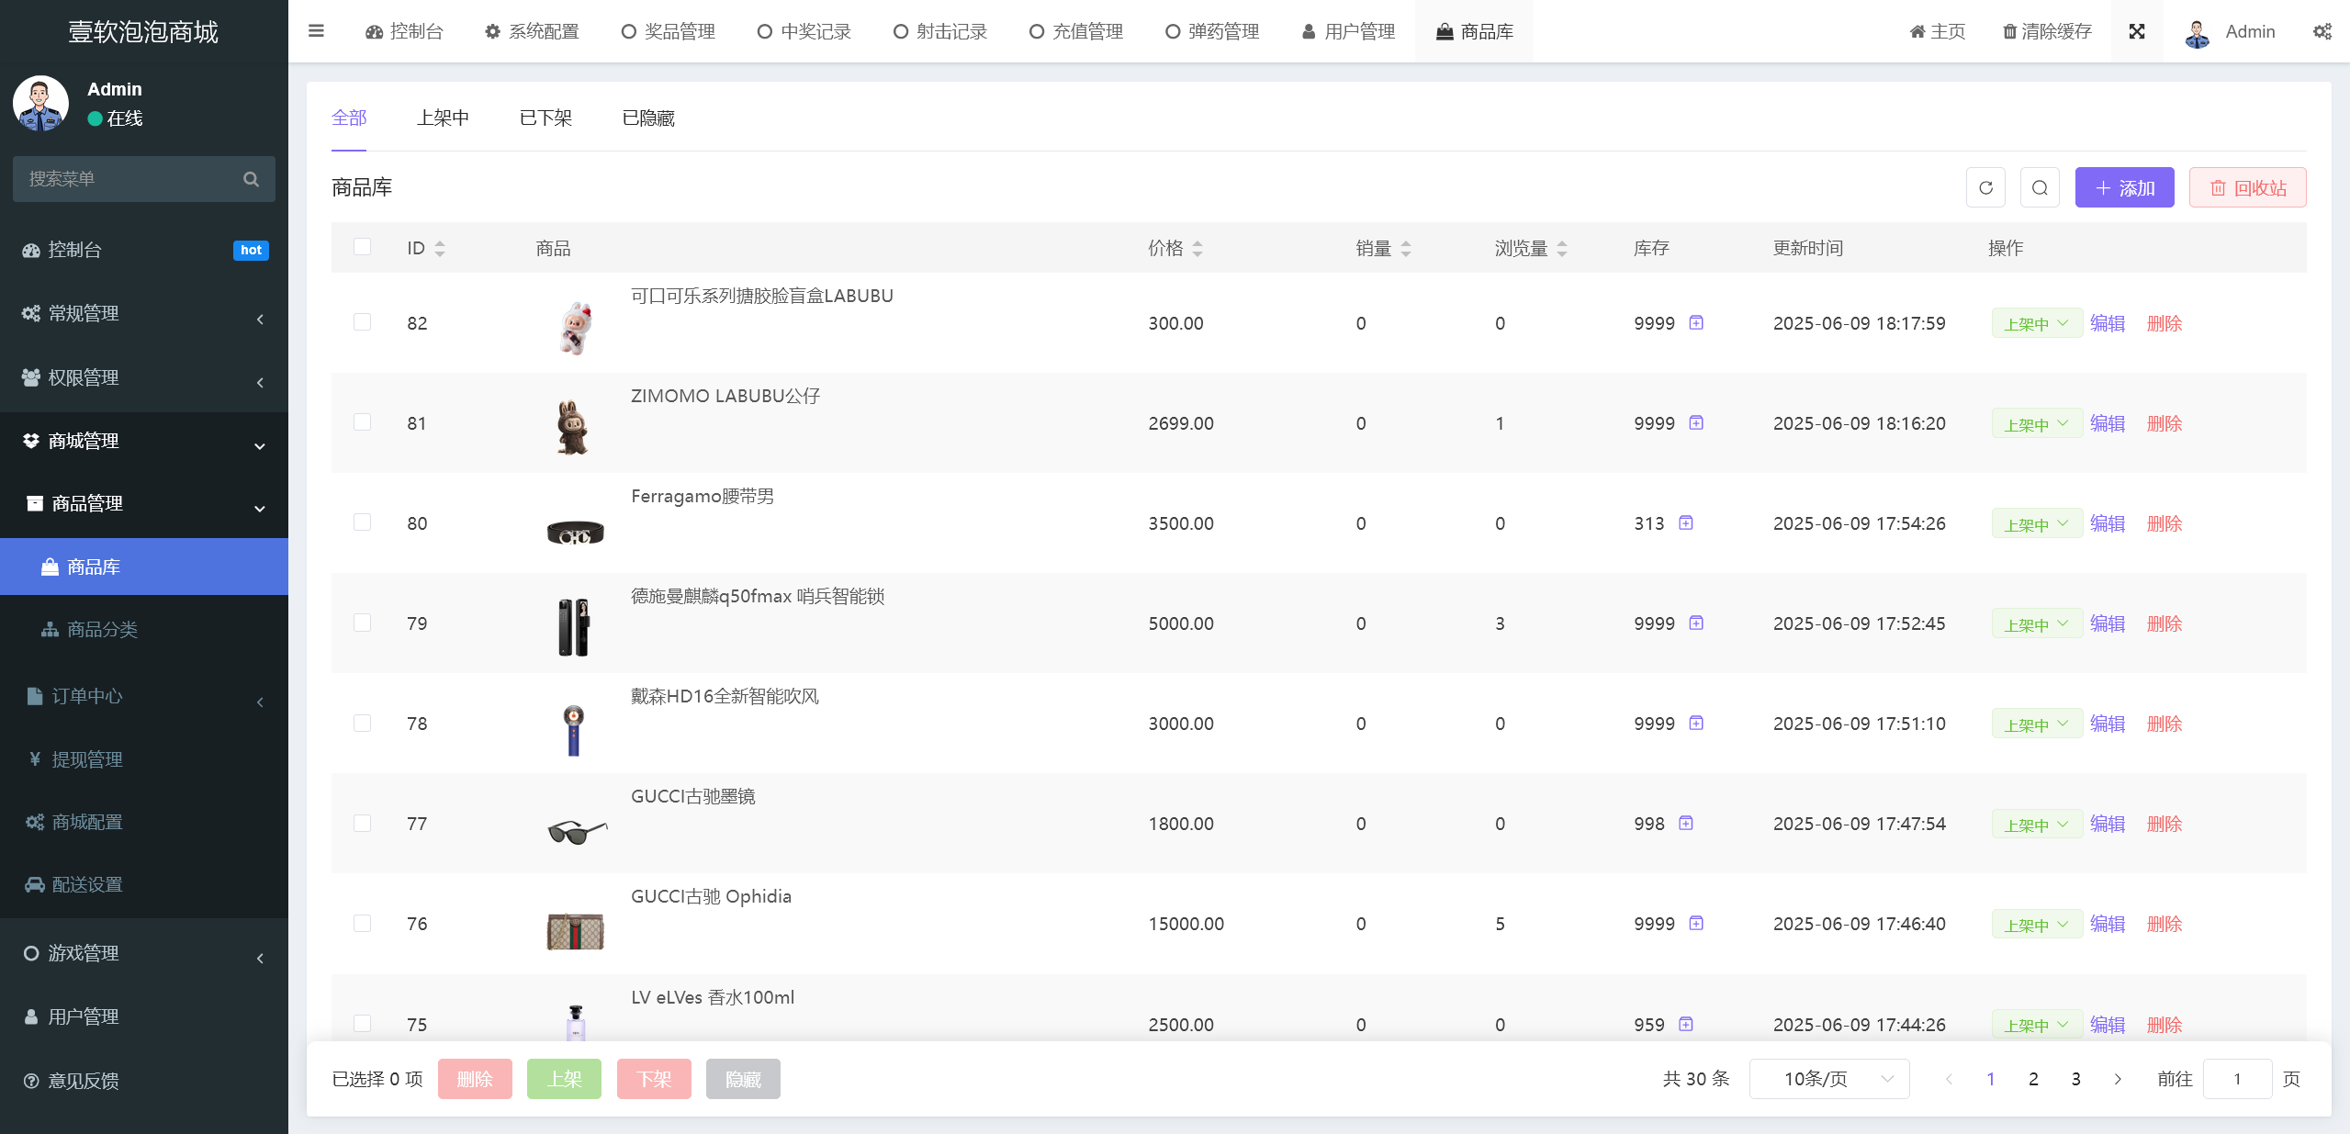Edit stock for product ID 82
This screenshot has width=2350, height=1134.
point(1696,322)
